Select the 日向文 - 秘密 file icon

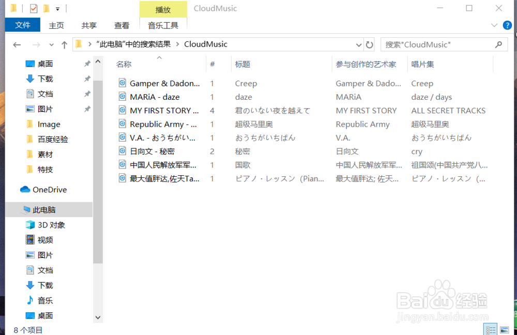pos(123,150)
